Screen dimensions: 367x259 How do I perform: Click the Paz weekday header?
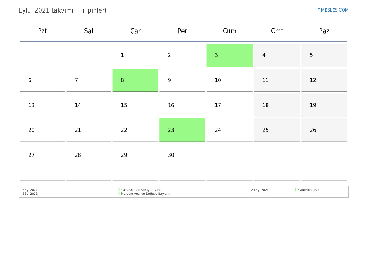324,31
